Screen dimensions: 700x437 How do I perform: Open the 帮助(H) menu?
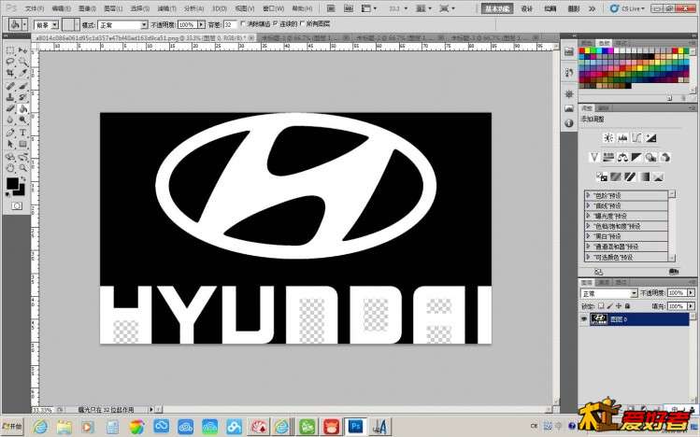pyautogui.click(x=302, y=8)
